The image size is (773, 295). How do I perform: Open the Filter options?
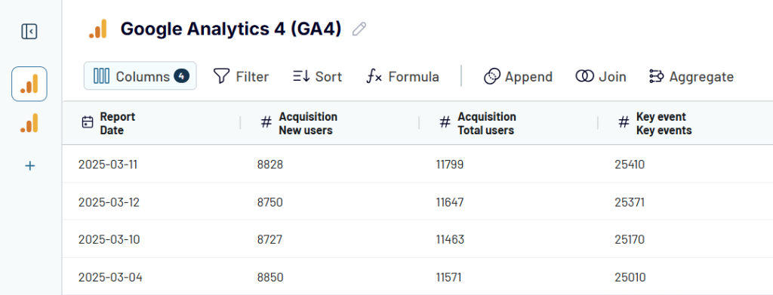[x=241, y=77]
